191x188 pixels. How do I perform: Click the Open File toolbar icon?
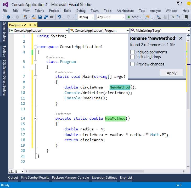point(34,17)
